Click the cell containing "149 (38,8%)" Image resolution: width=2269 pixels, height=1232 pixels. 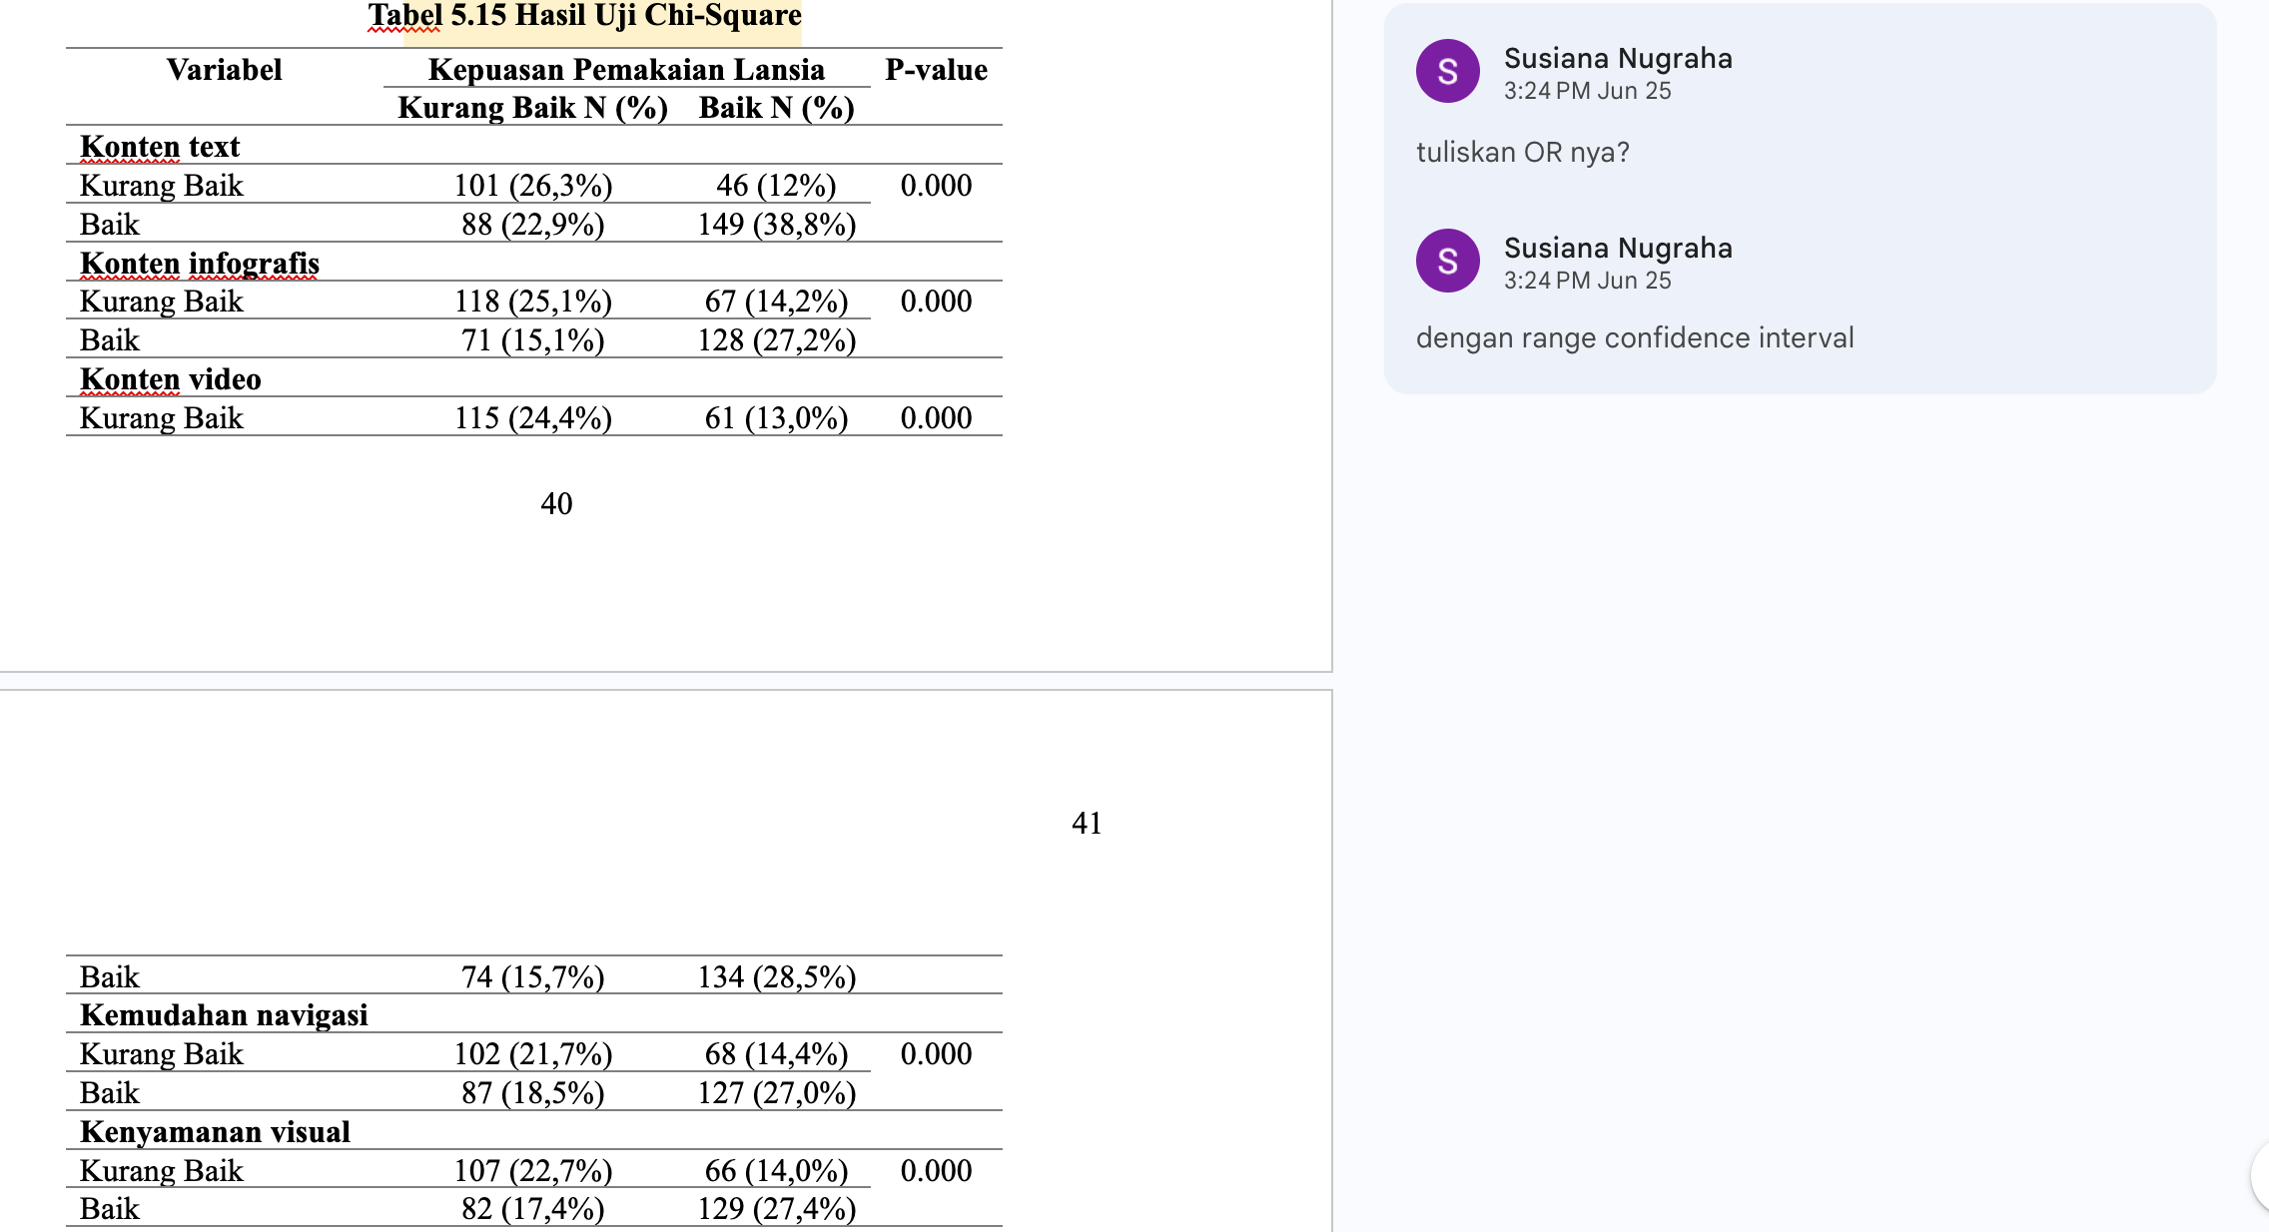[x=776, y=225]
